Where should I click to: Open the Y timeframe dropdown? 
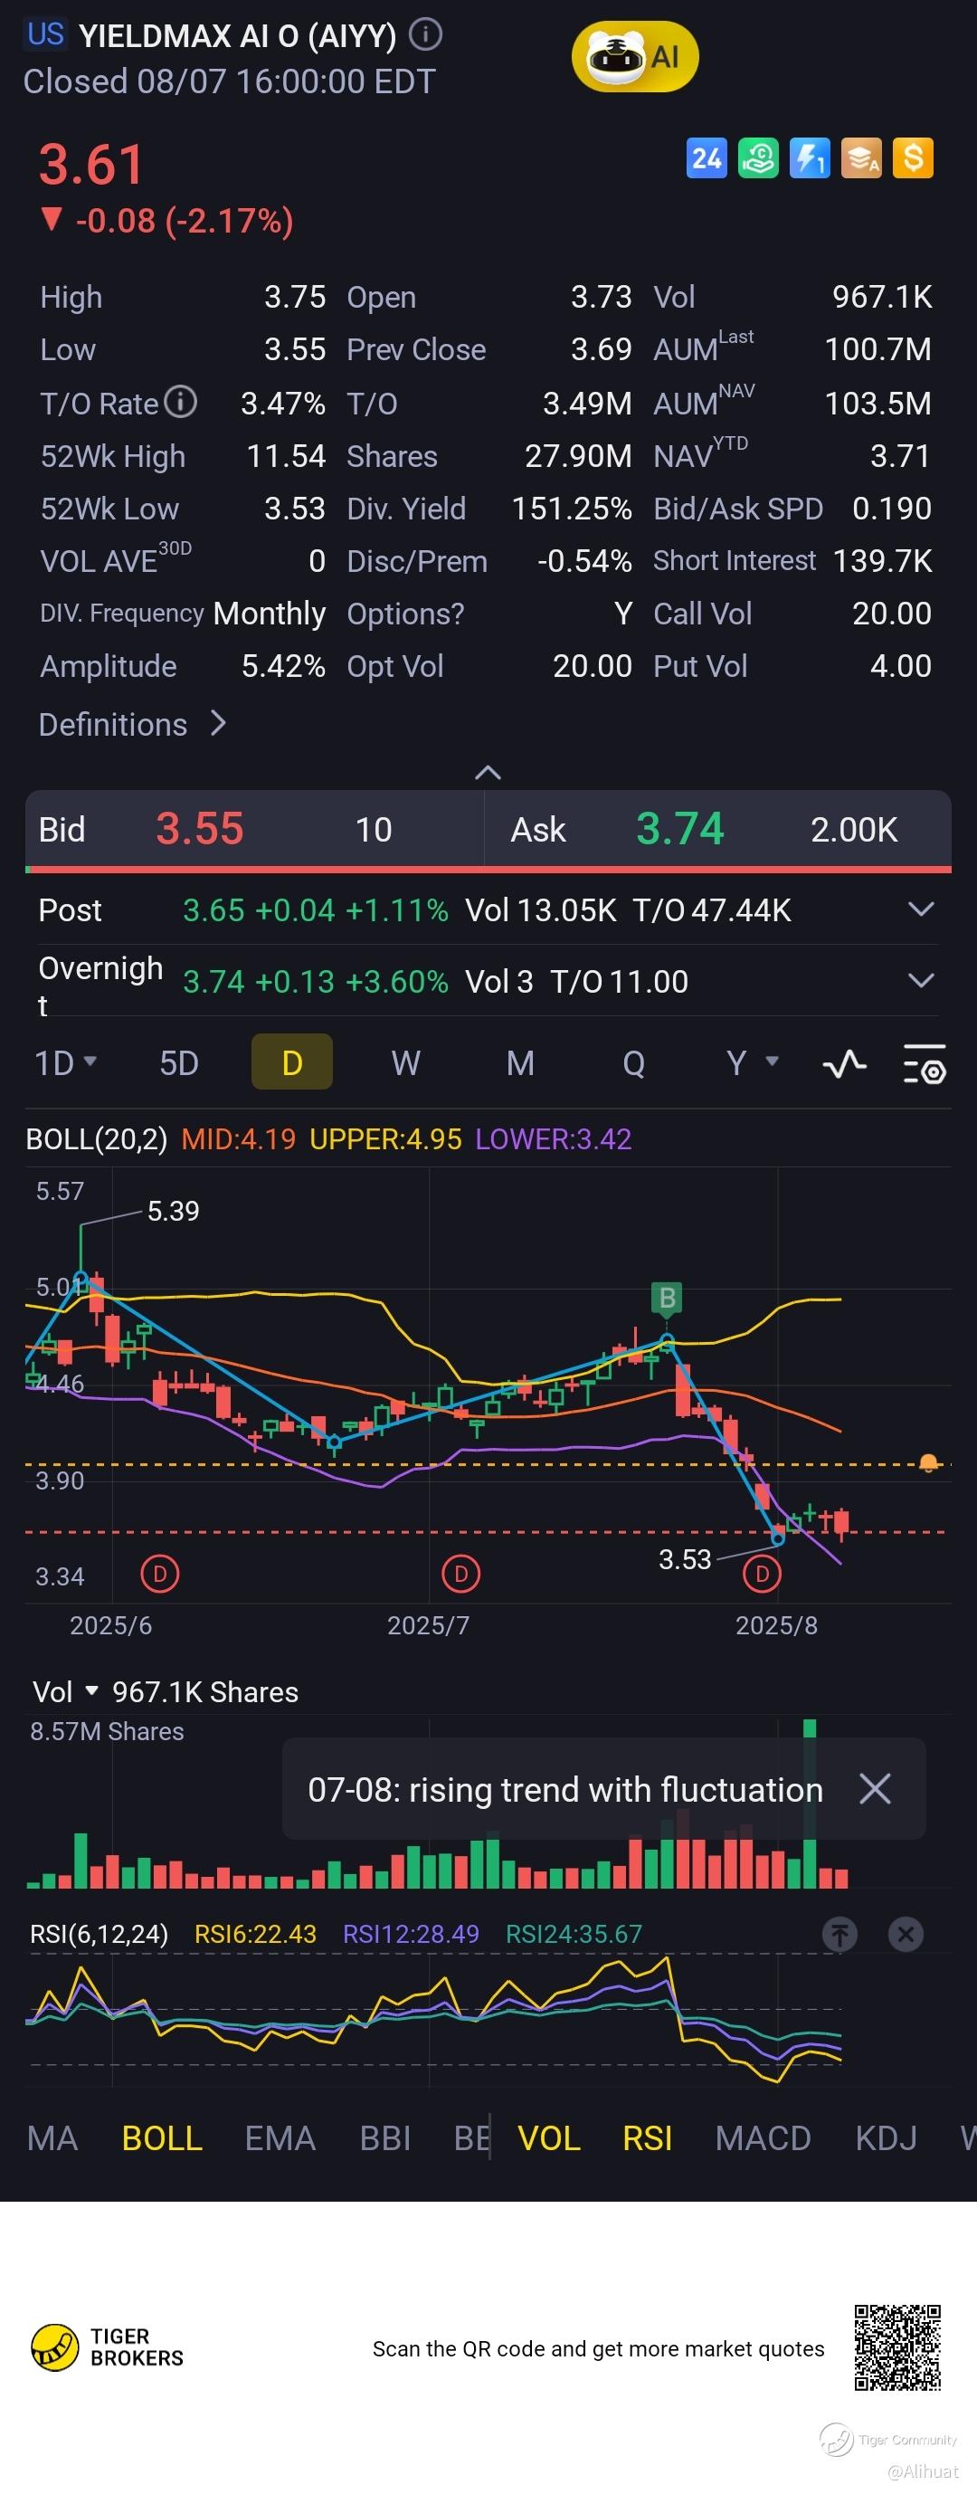click(753, 1063)
